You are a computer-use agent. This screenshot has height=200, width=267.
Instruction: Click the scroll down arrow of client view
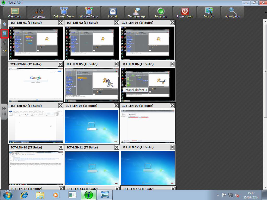(265, 187)
